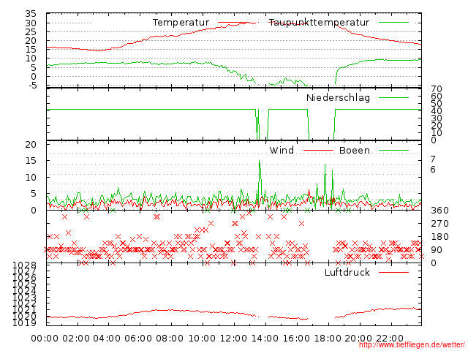This screenshot has width=468, height=351.
Task: Click the 90 wind direction axis value
Action: [x=437, y=250]
